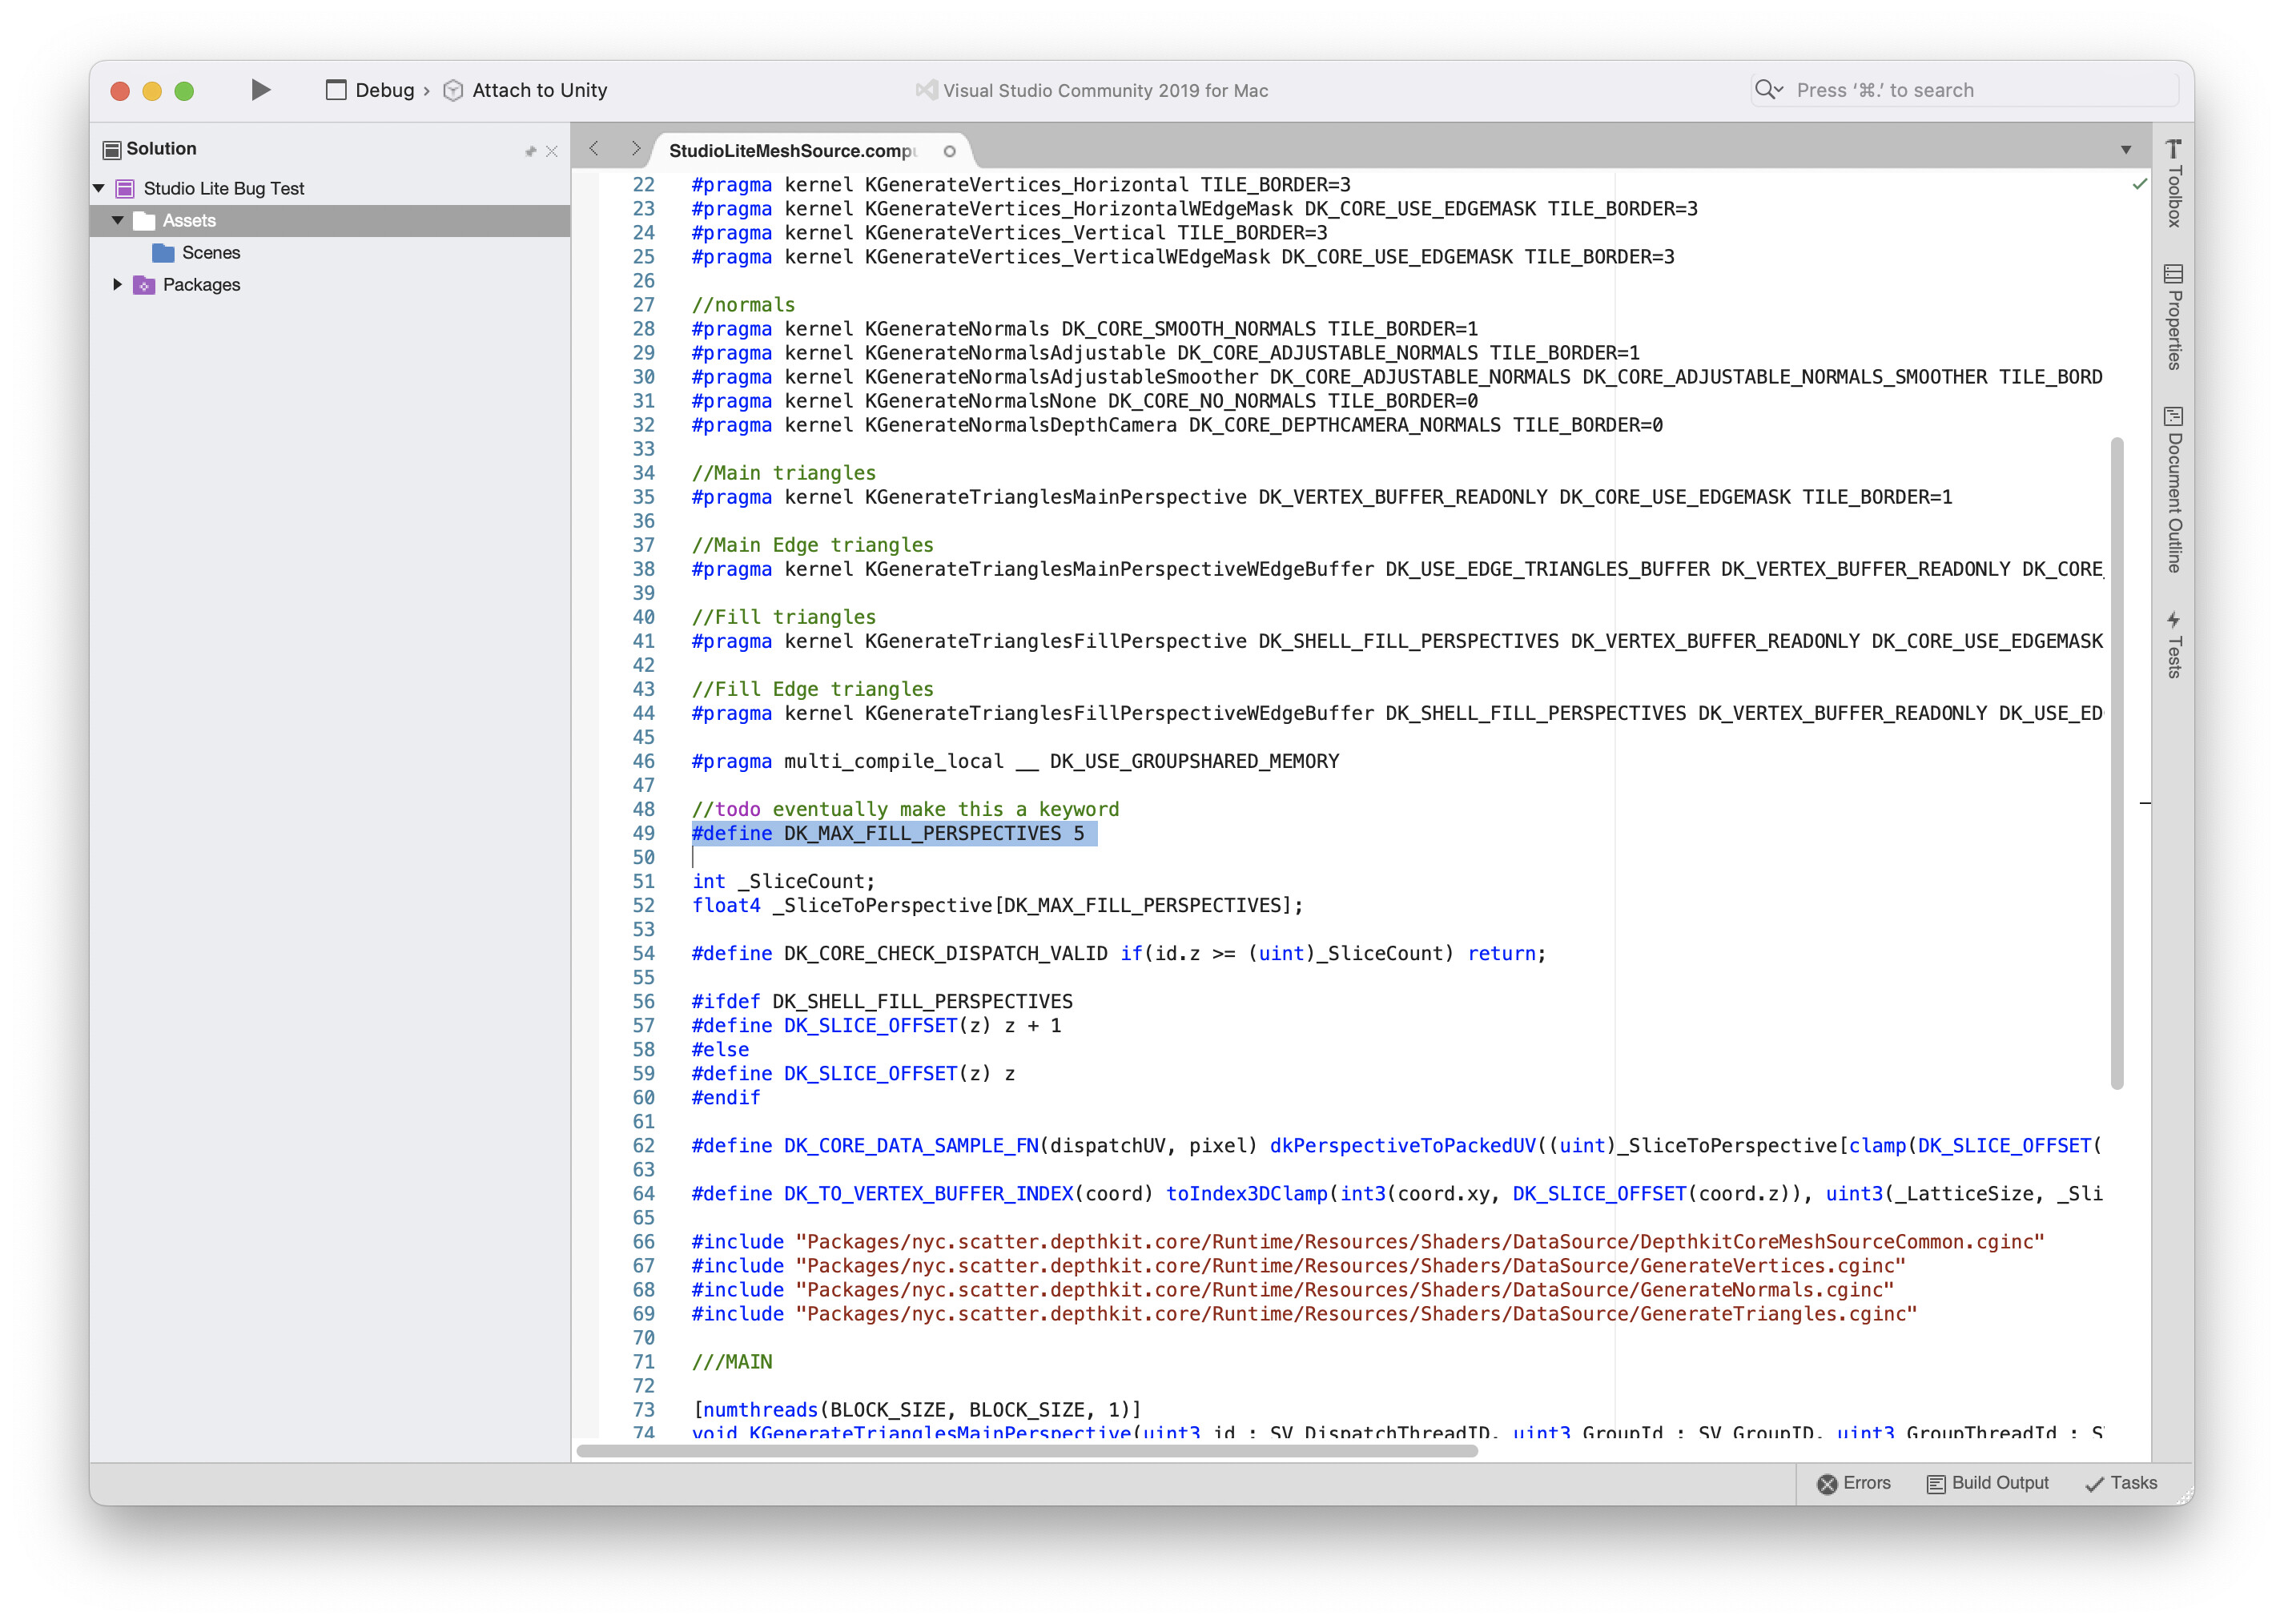This screenshot has width=2284, height=1624.
Task: Open the Tasks pad
Action: [2121, 1483]
